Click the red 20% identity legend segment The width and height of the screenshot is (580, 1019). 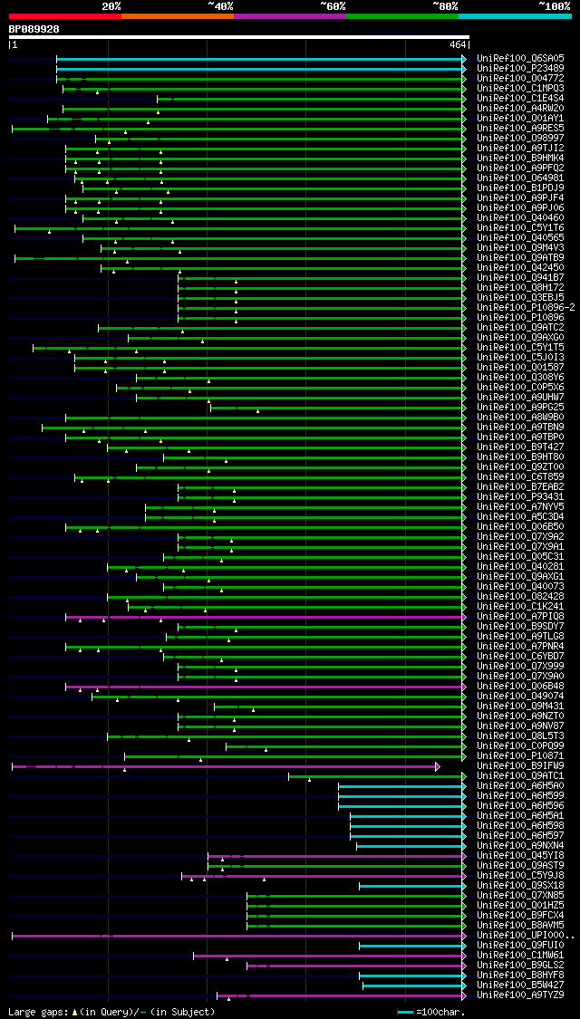pos(65,15)
